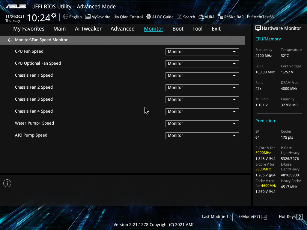Switch to the Tool tab
This screenshot has height=230, width=307.
point(197,29)
